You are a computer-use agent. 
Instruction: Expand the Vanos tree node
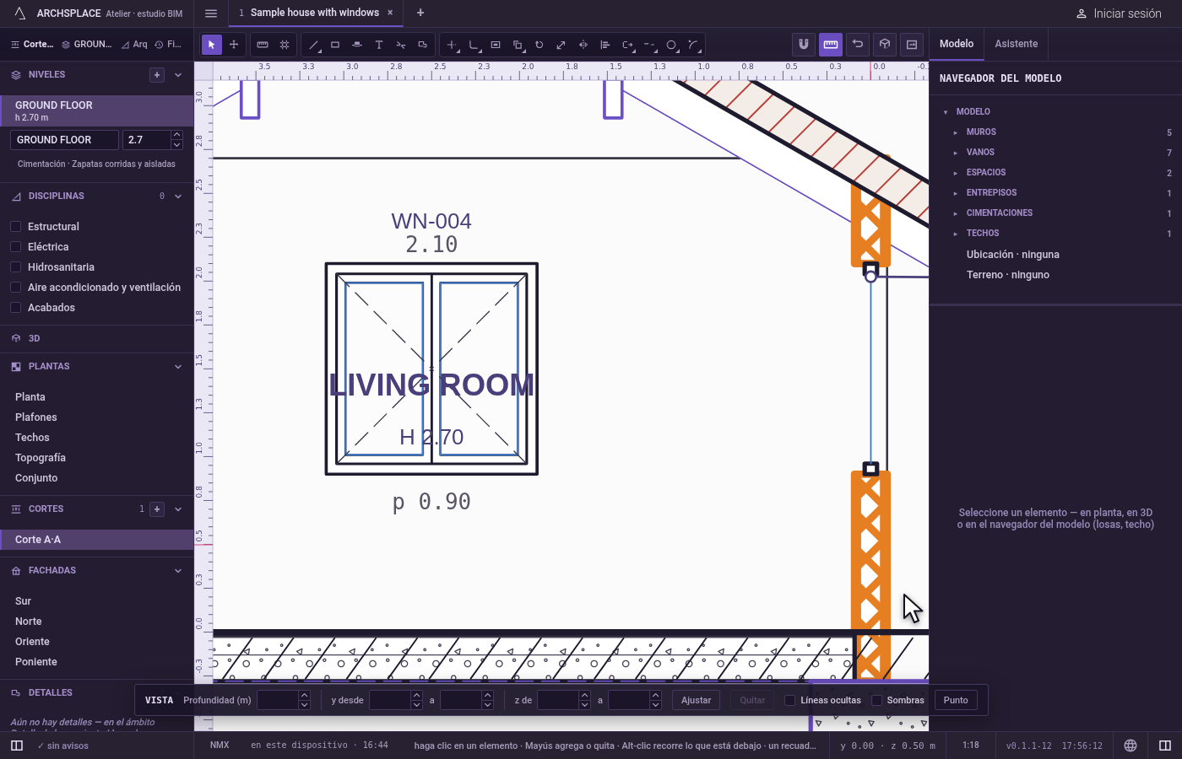point(956,153)
